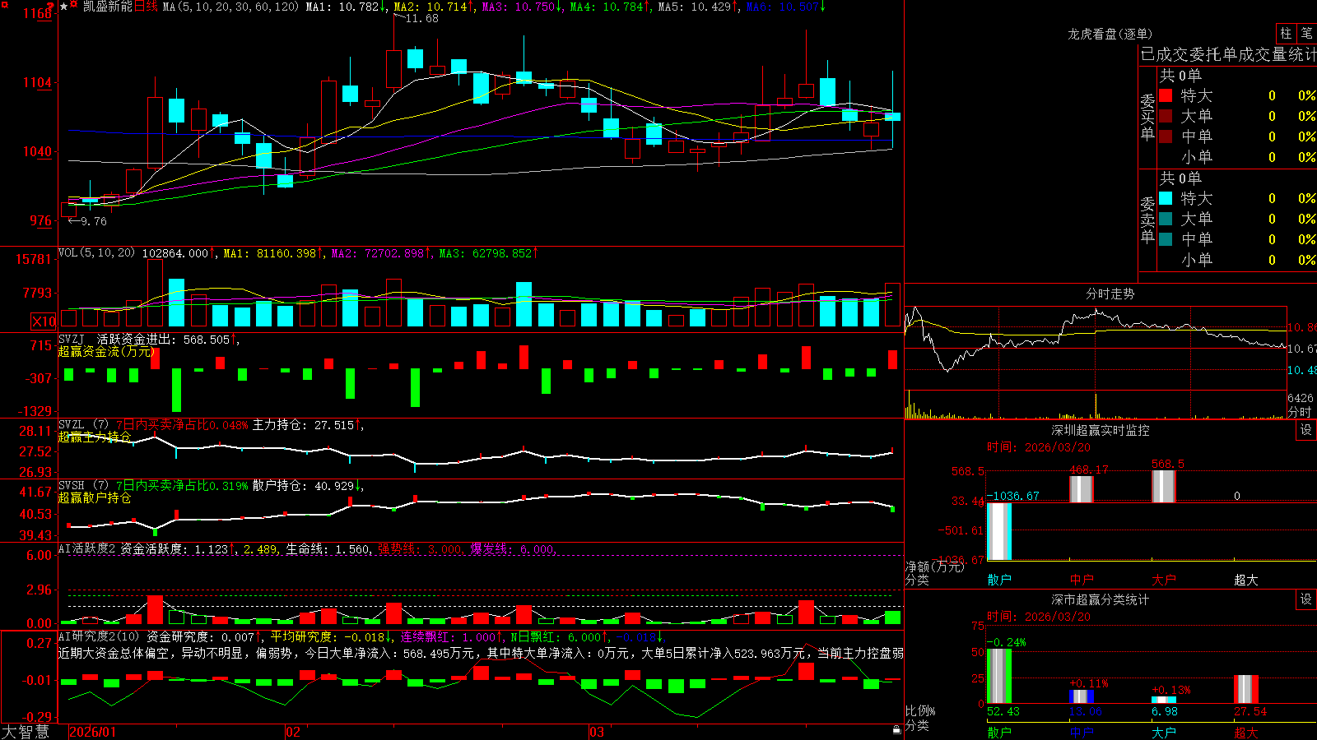Click the MA5: 10.429 value
The height and width of the screenshot is (740, 1317).
(699, 7)
